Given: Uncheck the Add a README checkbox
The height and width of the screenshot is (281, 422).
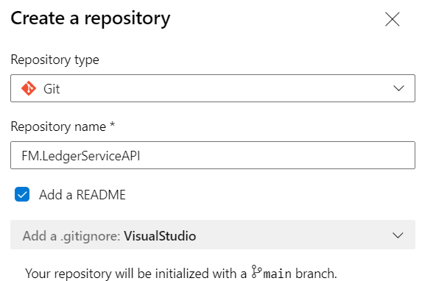Looking at the screenshot, I should click(22, 194).
